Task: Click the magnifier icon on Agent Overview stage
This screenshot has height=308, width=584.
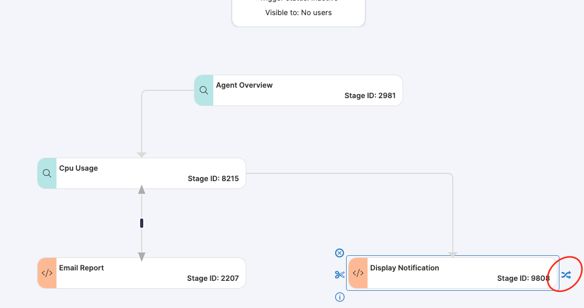Action: tap(203, 90)
